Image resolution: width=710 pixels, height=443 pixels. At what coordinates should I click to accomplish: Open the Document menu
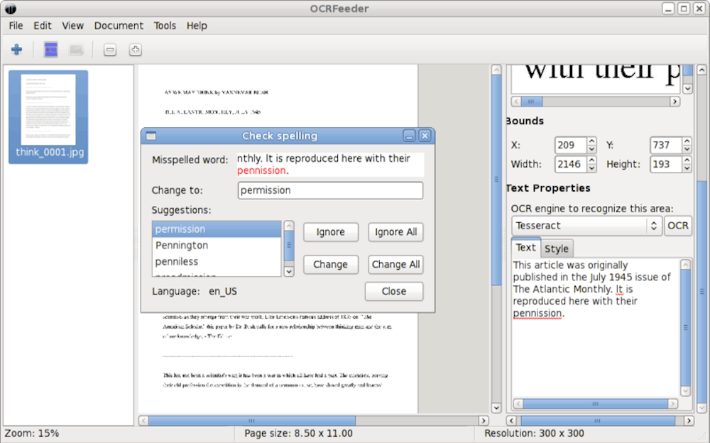[119, 26]
